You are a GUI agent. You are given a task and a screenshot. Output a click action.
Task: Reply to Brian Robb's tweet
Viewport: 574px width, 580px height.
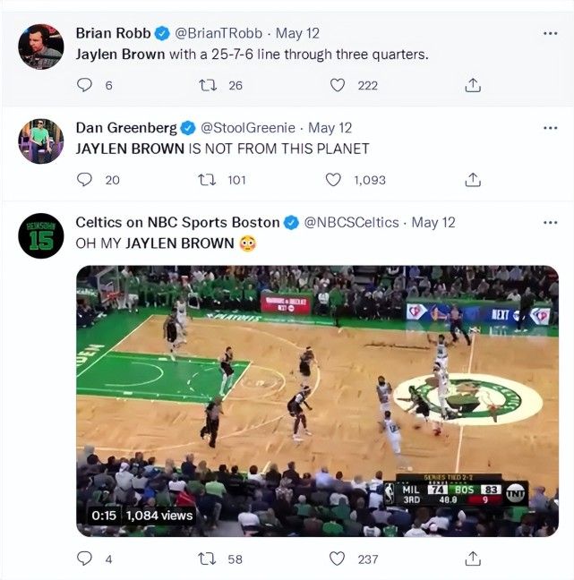coord(85,86)
